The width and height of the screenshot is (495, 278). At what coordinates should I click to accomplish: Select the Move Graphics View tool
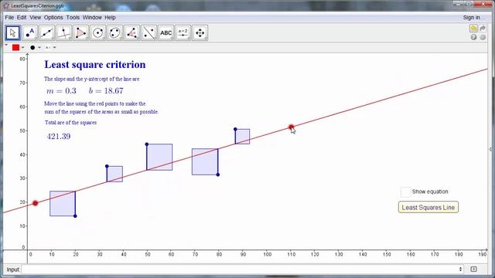click(x=200, y=32)
